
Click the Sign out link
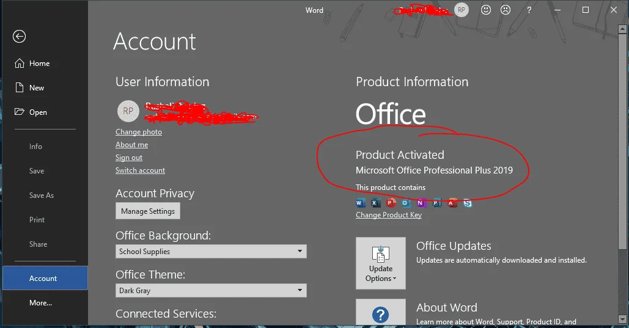tap(129, 158)
